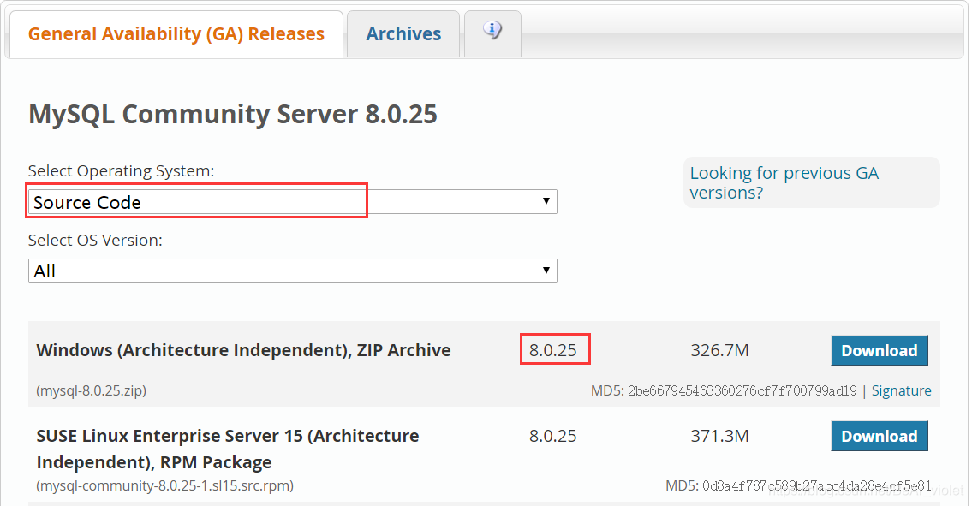The image size is (972, 506).
Task: Click the Select Operating System label
Action: click(121, 170)
